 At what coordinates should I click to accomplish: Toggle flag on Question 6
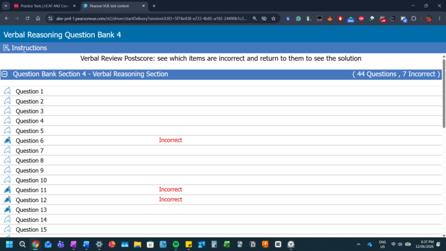click(7, 140)
